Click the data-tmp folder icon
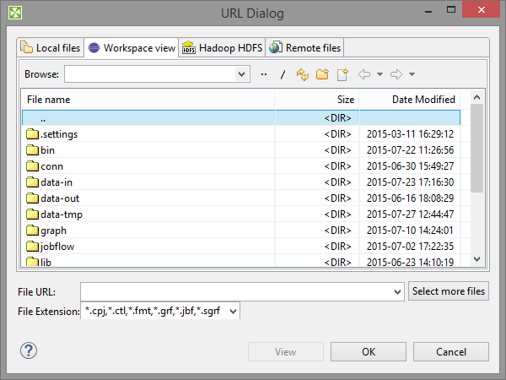506x380 pixels. (x=32, y=214)
